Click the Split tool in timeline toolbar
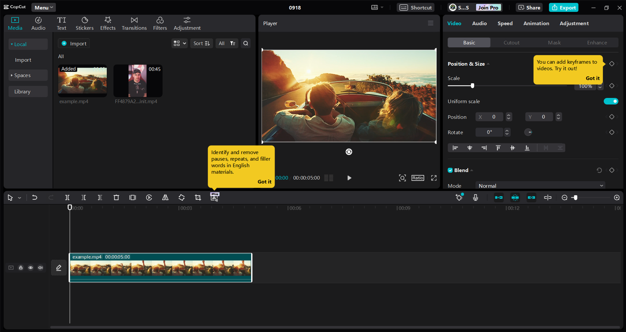This screenshot has height=332, width=626. (x=67, y=197)
